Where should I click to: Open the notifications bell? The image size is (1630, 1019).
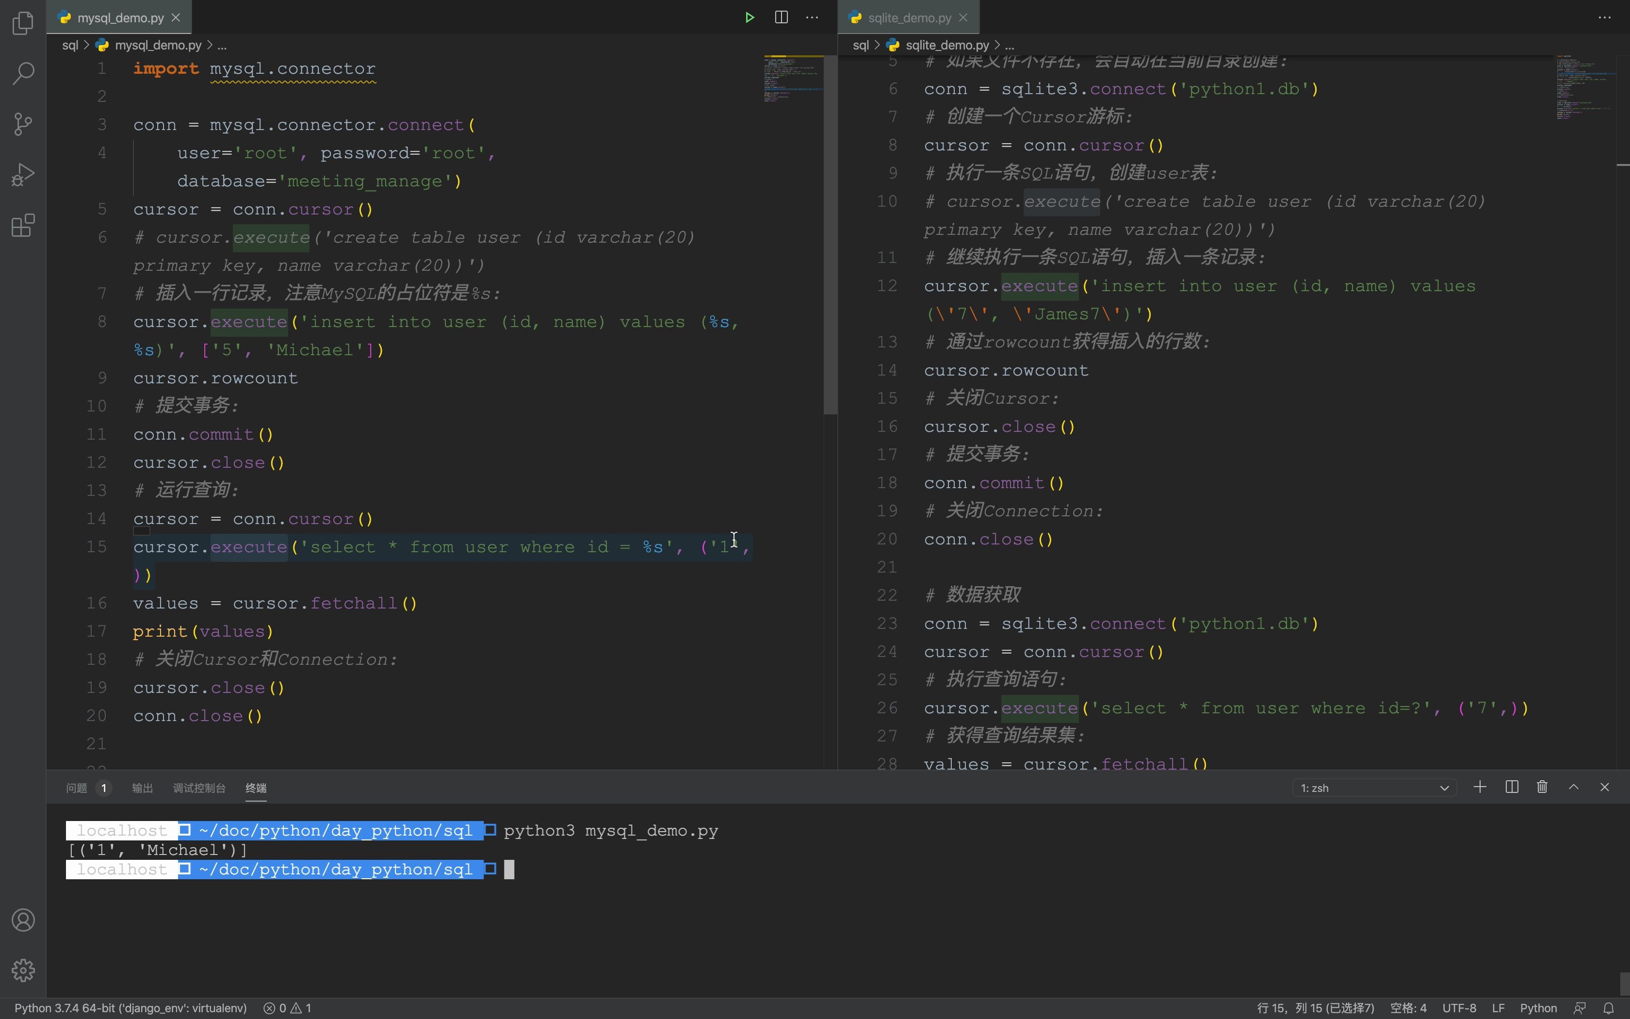(1609, 1007)
